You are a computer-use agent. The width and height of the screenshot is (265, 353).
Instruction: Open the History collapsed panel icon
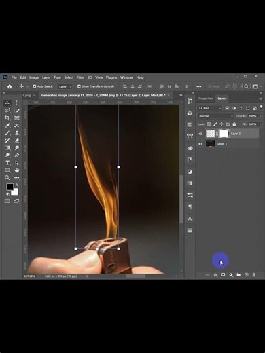point(190,101)
